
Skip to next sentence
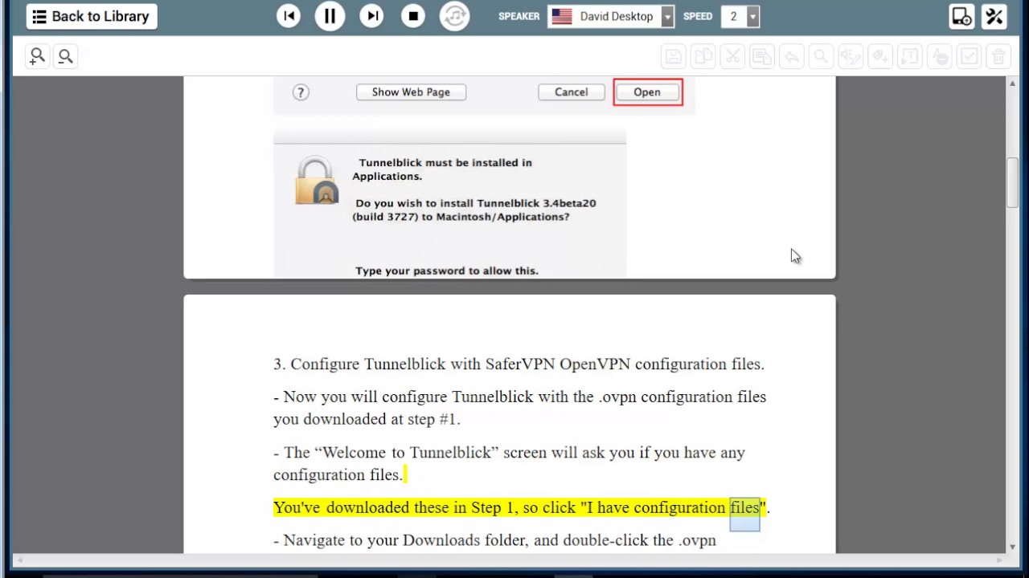coord(371,16)
